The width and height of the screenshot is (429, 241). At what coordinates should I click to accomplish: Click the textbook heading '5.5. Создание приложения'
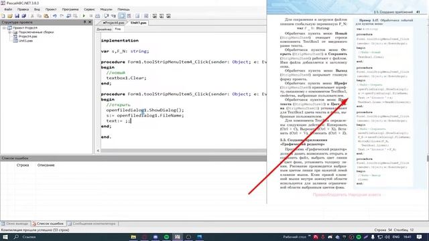click(304, 140)
